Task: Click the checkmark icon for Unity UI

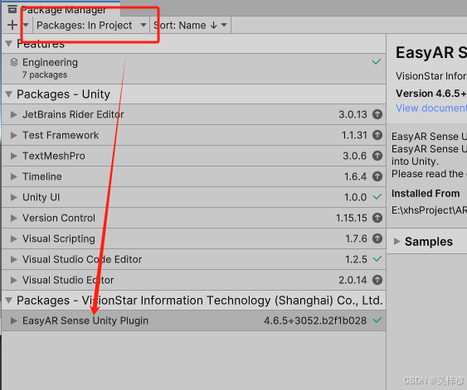Action: pos(377,196)
